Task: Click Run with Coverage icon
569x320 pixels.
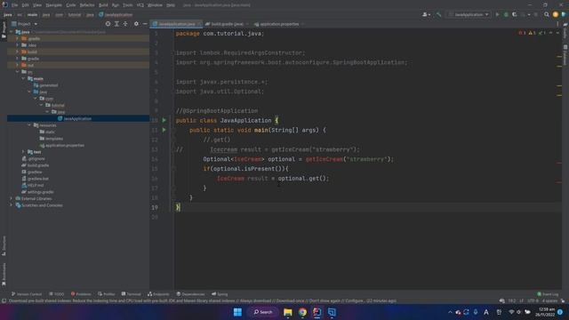Action: (x=514, y=14)
